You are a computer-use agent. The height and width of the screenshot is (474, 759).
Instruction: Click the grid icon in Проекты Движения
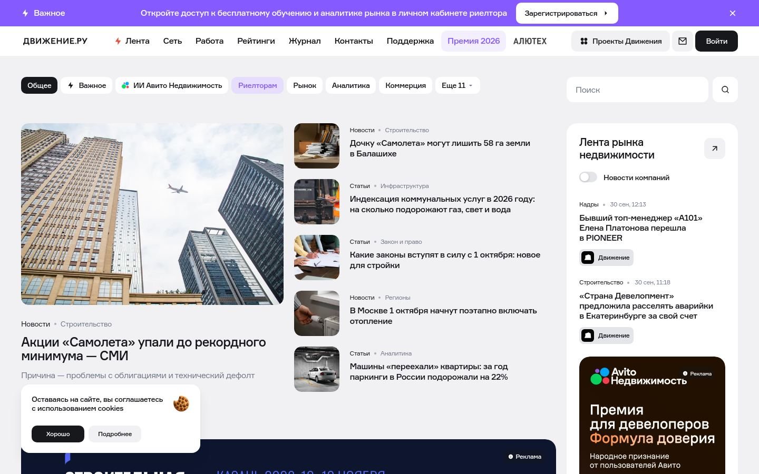pyautogui.click(x=583, y=41)
